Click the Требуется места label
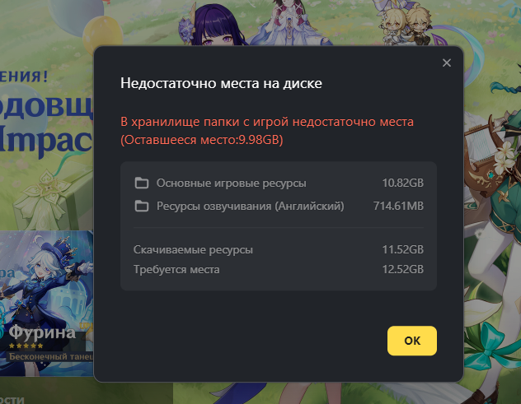Image resolution: width=521 pixels, height=404 pixels. [x=176, y=270]
